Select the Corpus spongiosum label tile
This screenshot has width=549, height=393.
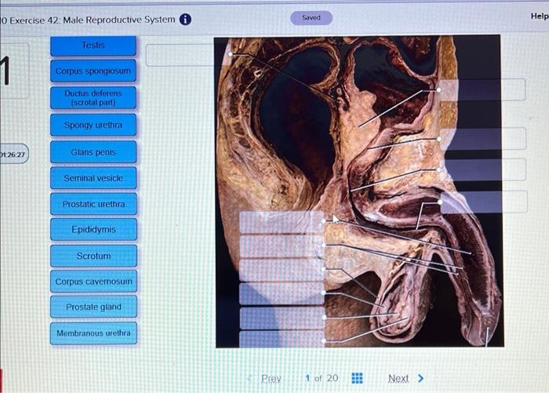pyautogui.click(x=93, y=71)
